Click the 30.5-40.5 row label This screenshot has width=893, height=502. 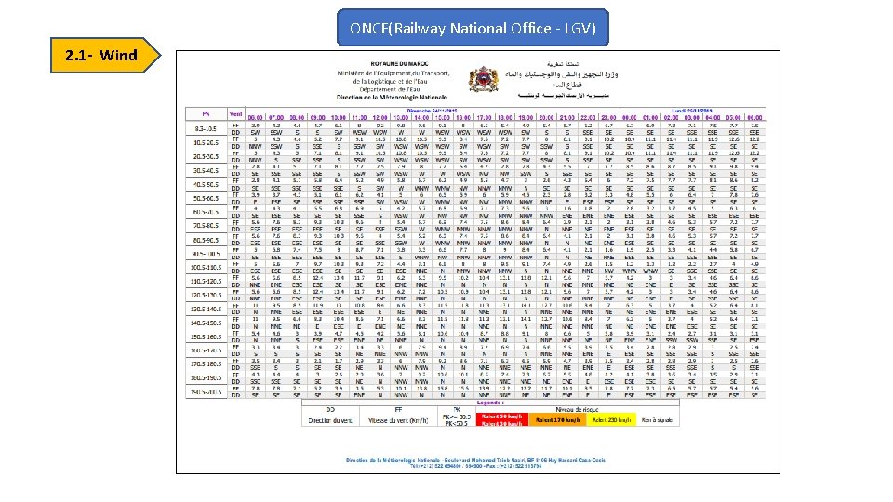[207, 170]
